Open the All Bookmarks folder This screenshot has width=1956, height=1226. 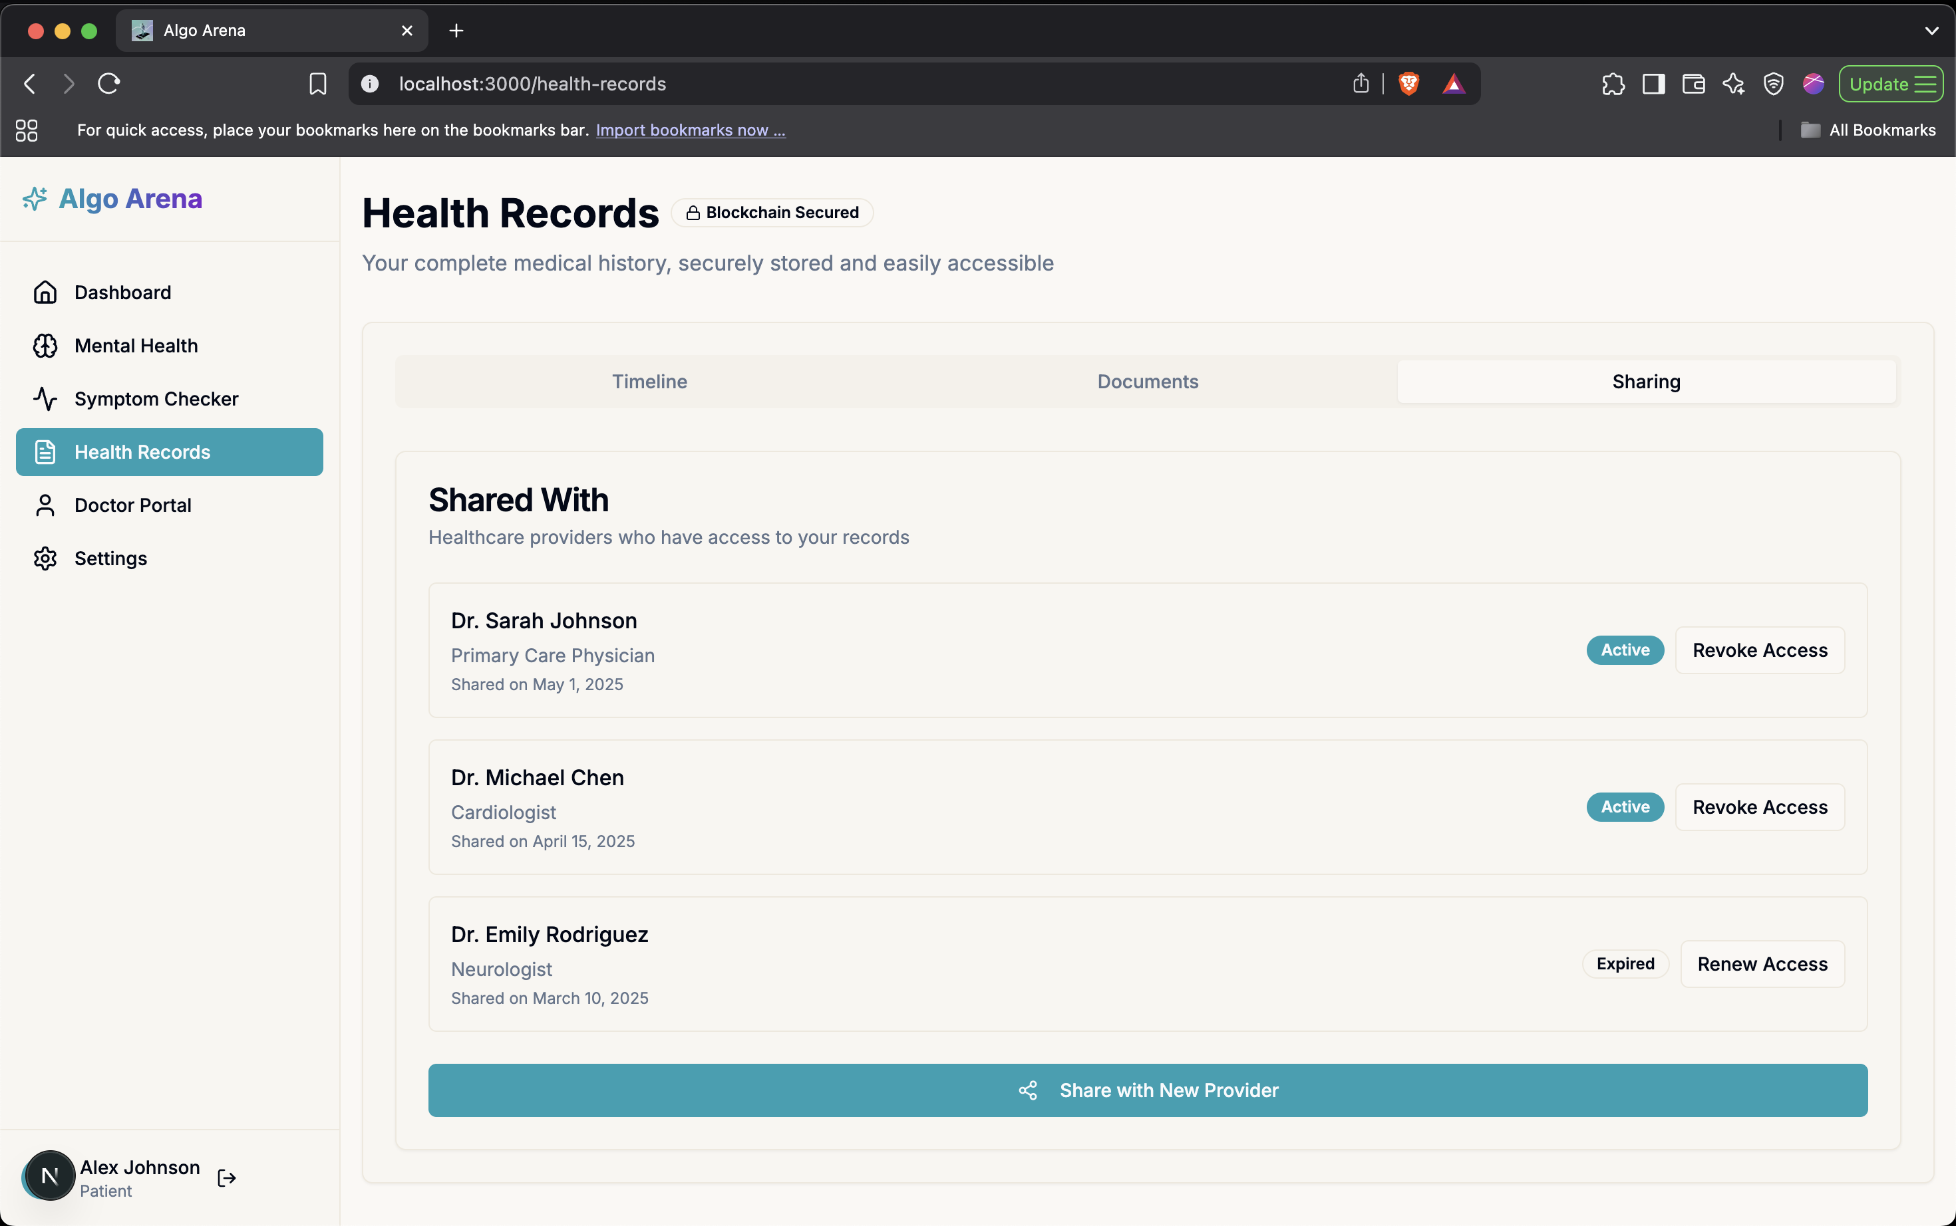[1870, 130]
